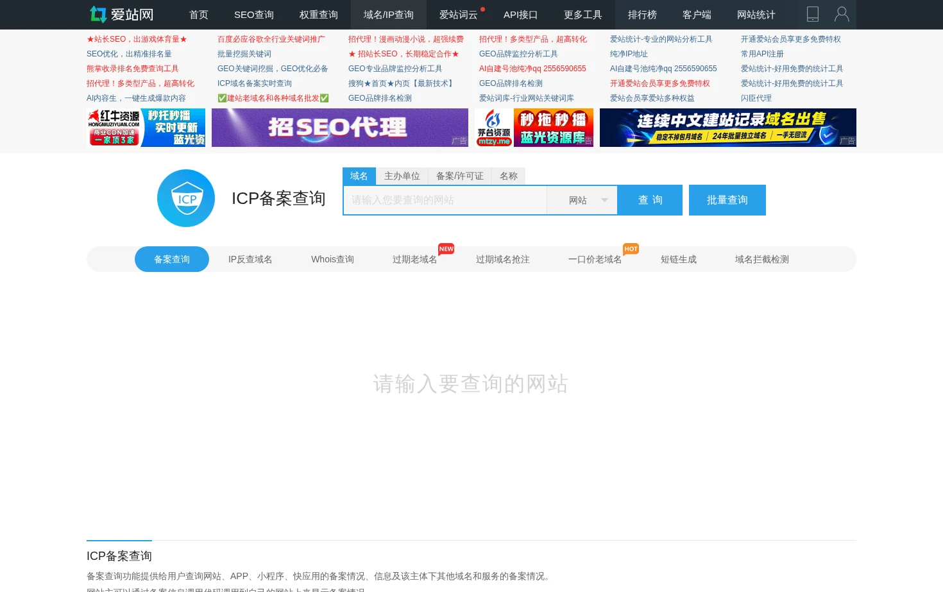Open the mobile device icon in header
The height and width of the screenshot is (592, 943).
coord(813,14)
